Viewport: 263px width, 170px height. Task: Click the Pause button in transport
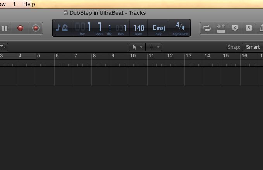point(5,28)
